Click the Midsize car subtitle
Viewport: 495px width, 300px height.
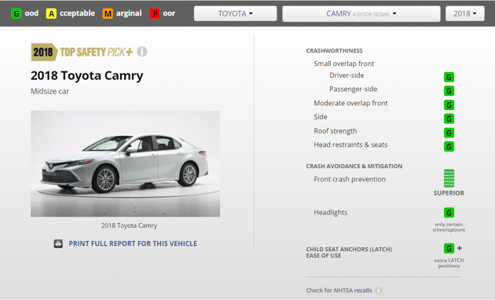click(x=49, y=91)
